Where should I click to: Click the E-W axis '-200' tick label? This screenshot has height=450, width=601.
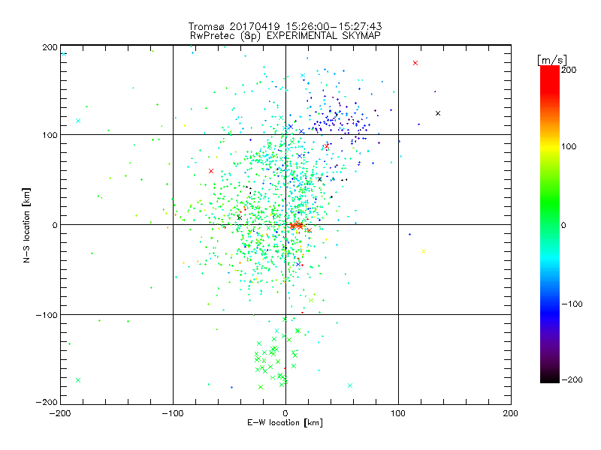(60, 413)
